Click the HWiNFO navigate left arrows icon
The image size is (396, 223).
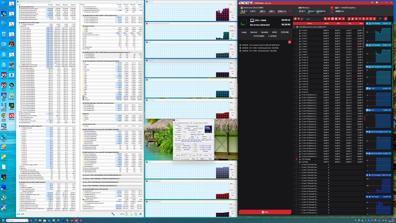point(18,214)
